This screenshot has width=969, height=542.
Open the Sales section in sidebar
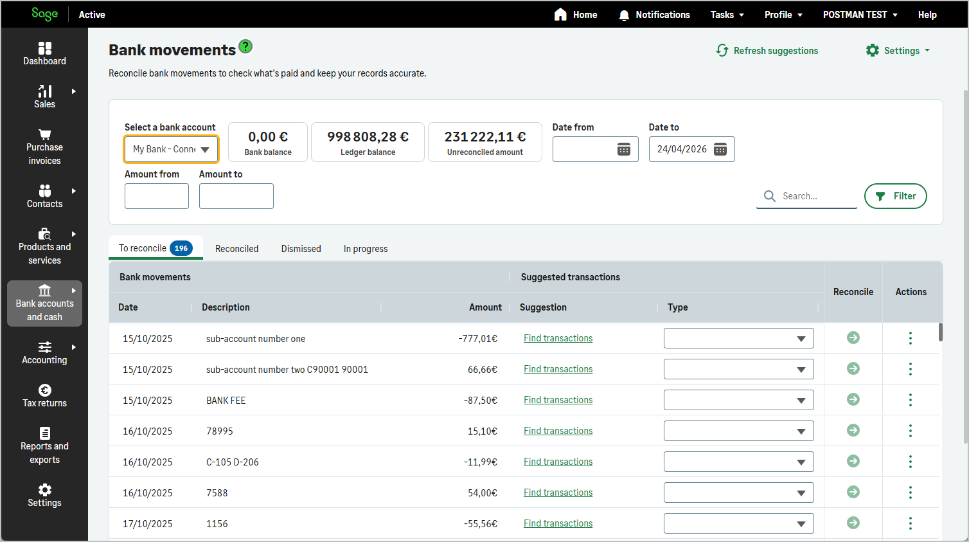pyautogui.click(x=44, y=97)
